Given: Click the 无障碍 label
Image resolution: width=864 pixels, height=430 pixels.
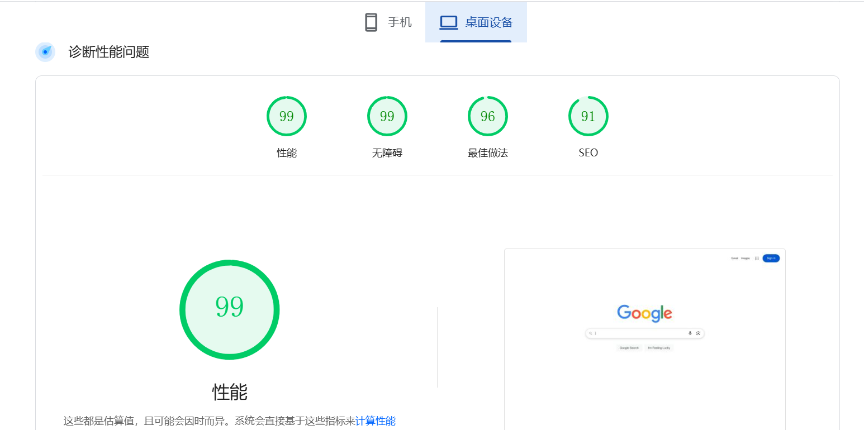Looking at the screenshot, I should [x=387, y=152].
